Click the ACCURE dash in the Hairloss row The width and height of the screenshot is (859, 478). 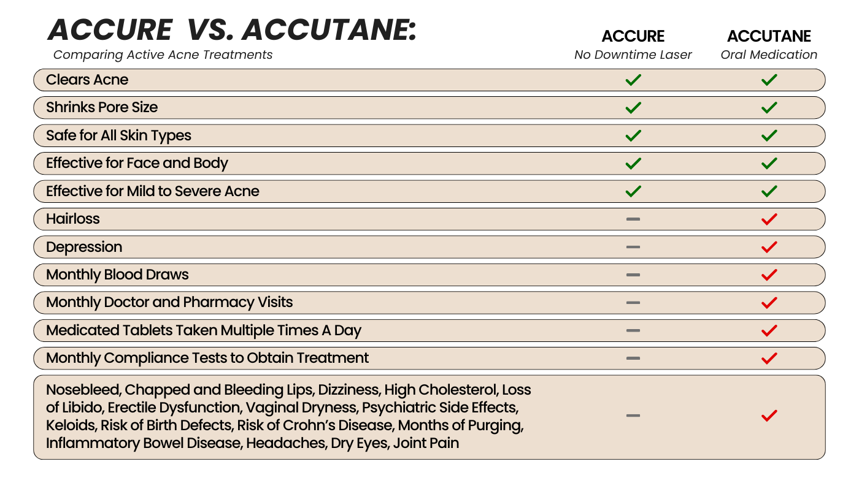point(633,219)
